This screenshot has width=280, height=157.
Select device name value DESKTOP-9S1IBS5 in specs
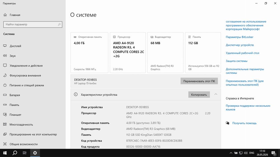(x=137, y=107)
